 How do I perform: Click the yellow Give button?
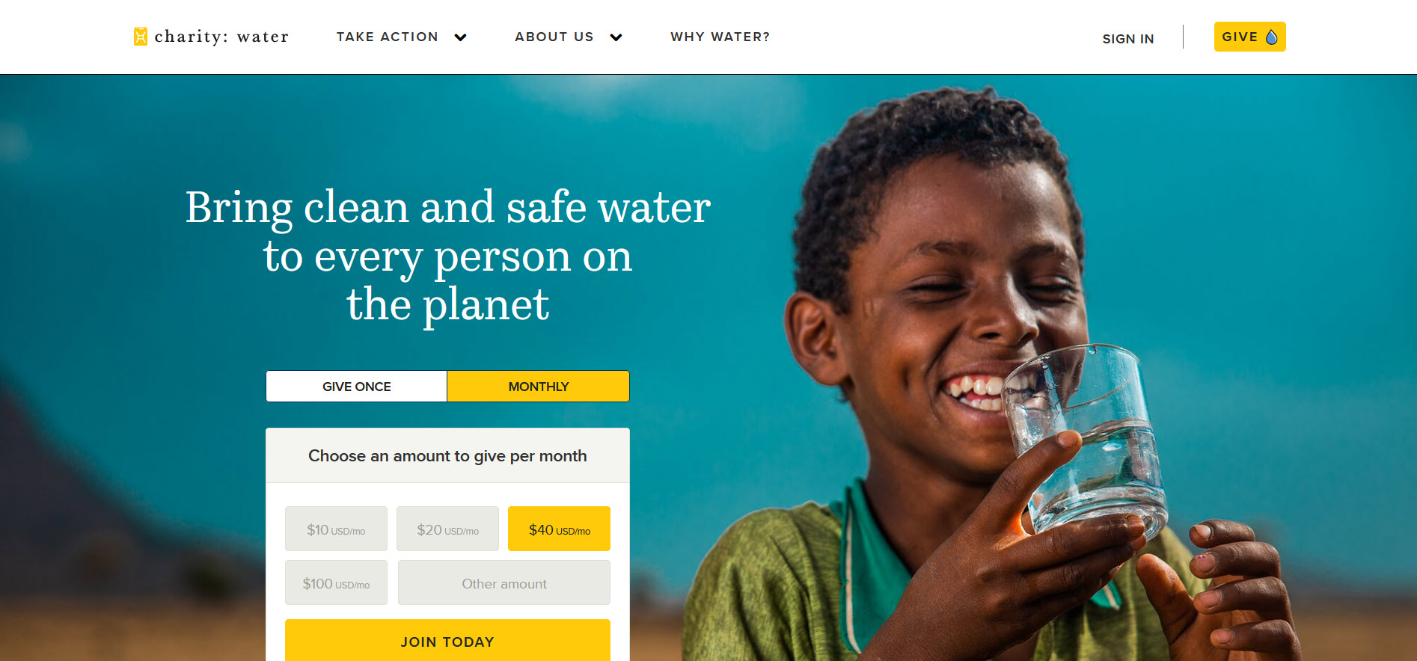point(1249,37)
